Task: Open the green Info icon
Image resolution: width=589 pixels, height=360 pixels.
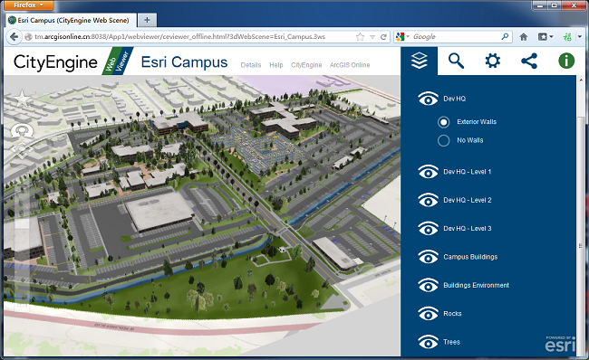Action: click(566, 61)
